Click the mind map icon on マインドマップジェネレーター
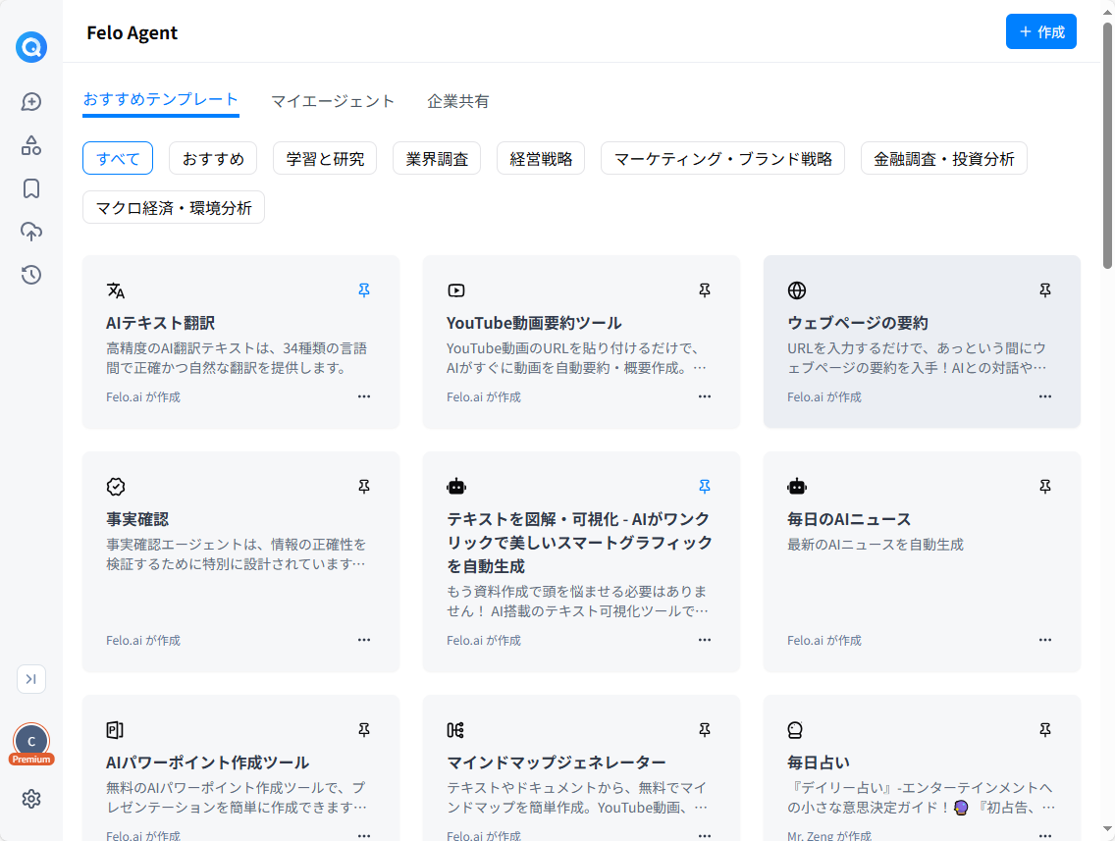This screenshot has height=841, width=1115. (x=455, y=729)
